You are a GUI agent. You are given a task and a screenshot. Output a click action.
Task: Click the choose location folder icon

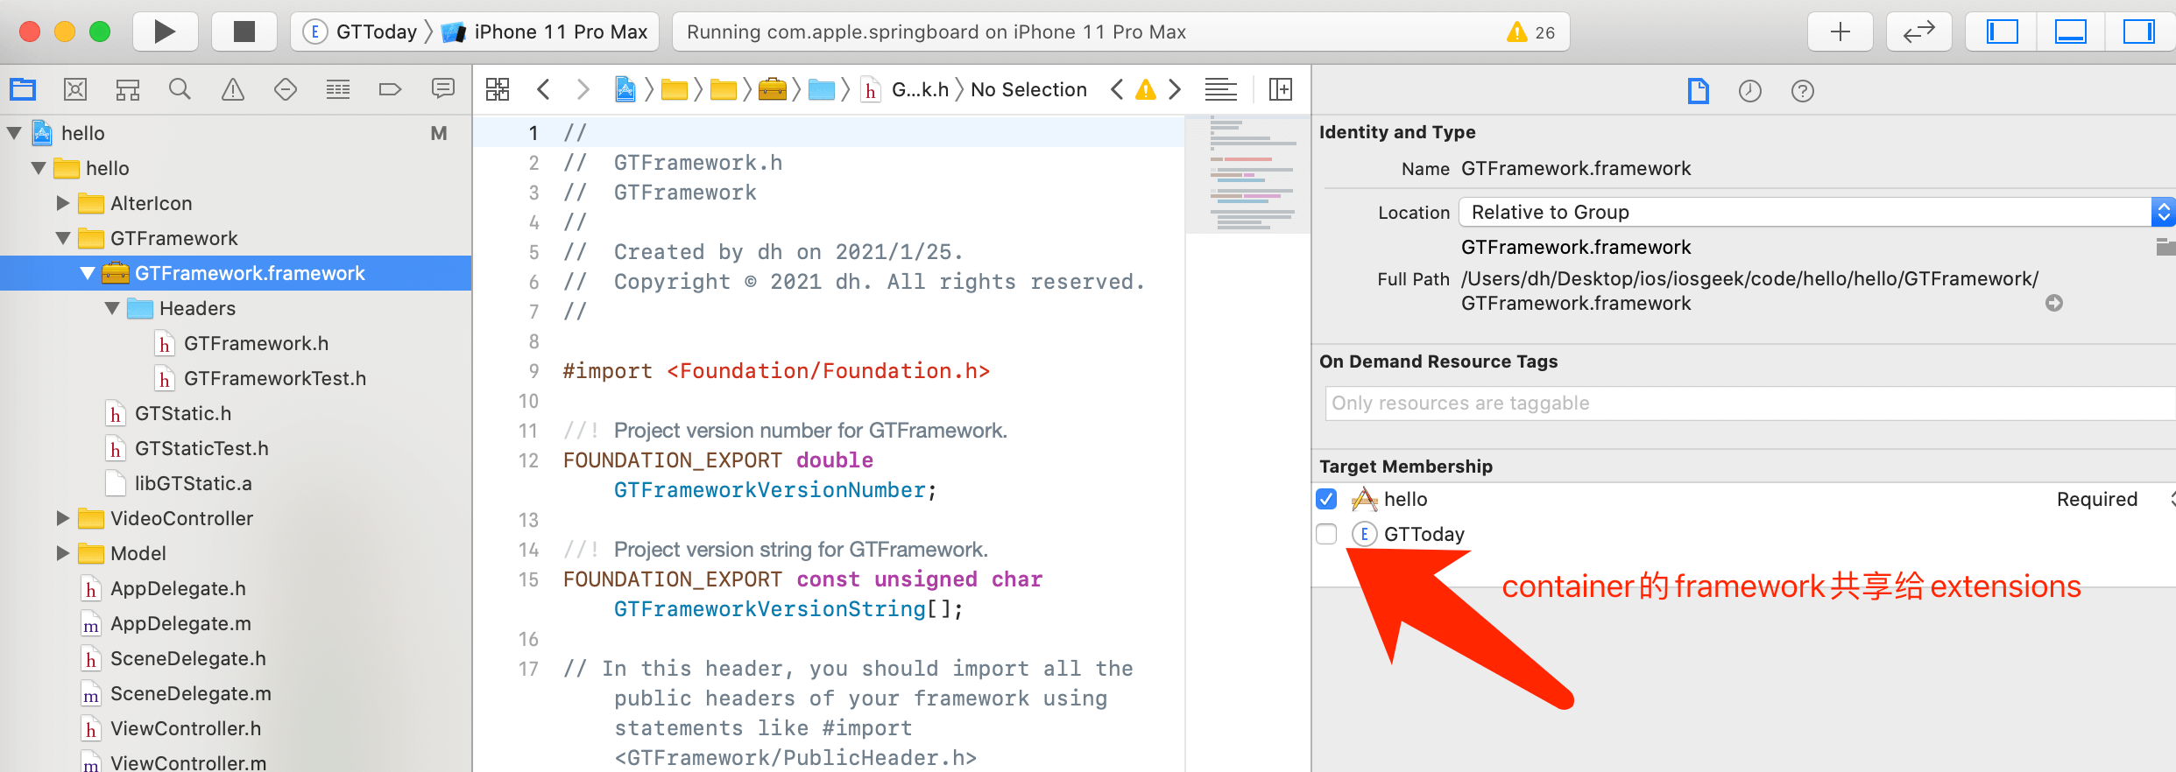(x=2165, y=247)
